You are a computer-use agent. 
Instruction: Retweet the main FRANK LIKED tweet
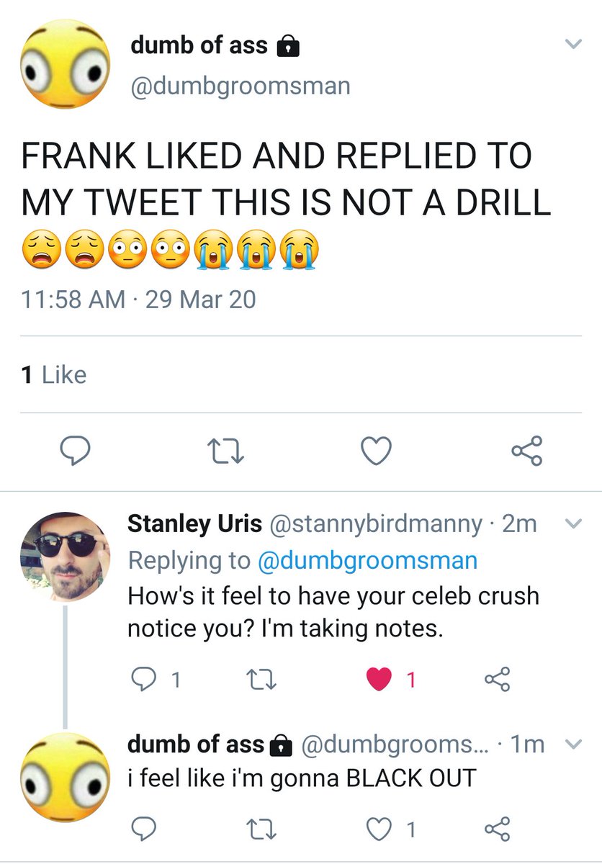(x=225, y=451)
